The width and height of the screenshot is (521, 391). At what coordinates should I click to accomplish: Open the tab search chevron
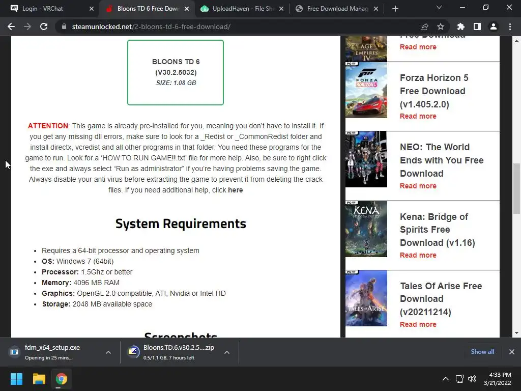[439, 7]
